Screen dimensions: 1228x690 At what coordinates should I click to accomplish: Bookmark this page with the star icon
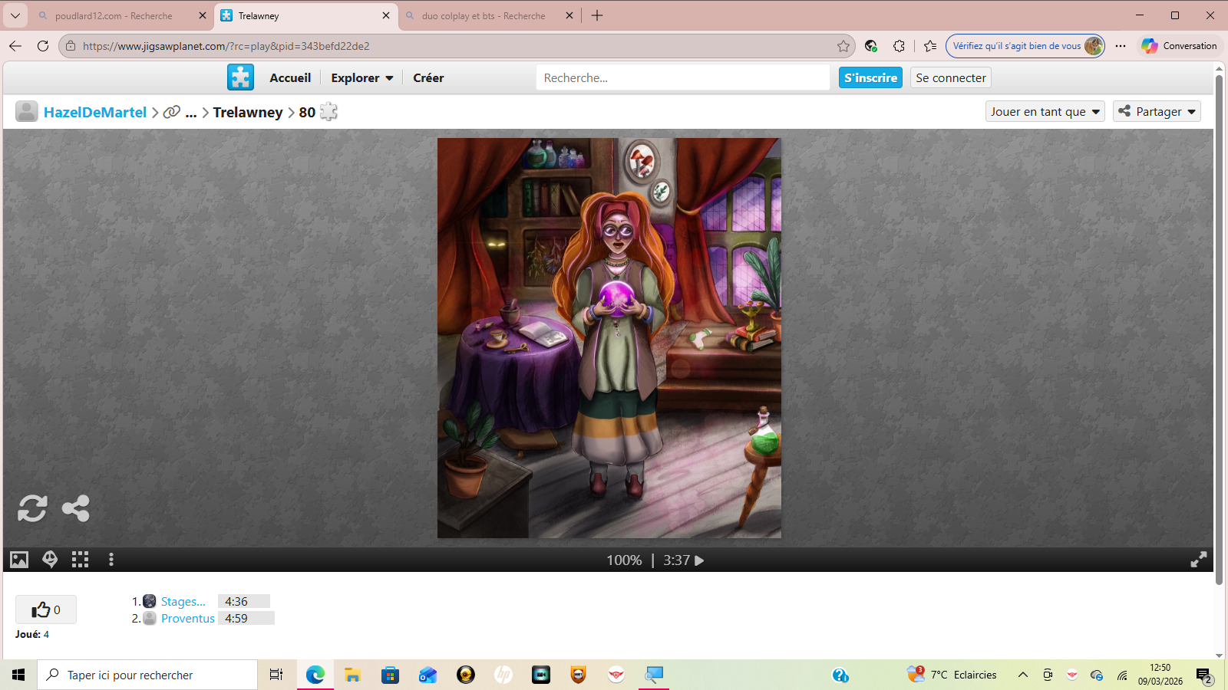coord(843,46)
